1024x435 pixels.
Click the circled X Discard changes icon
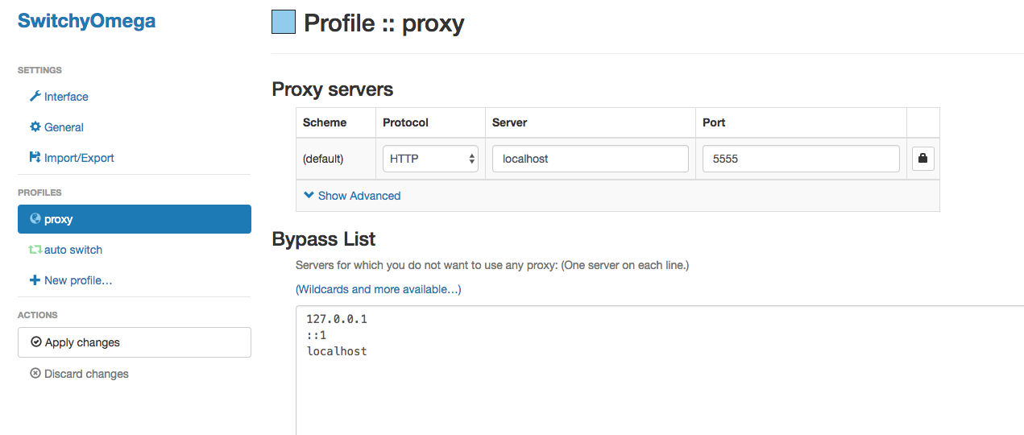[x=35, y=374]
